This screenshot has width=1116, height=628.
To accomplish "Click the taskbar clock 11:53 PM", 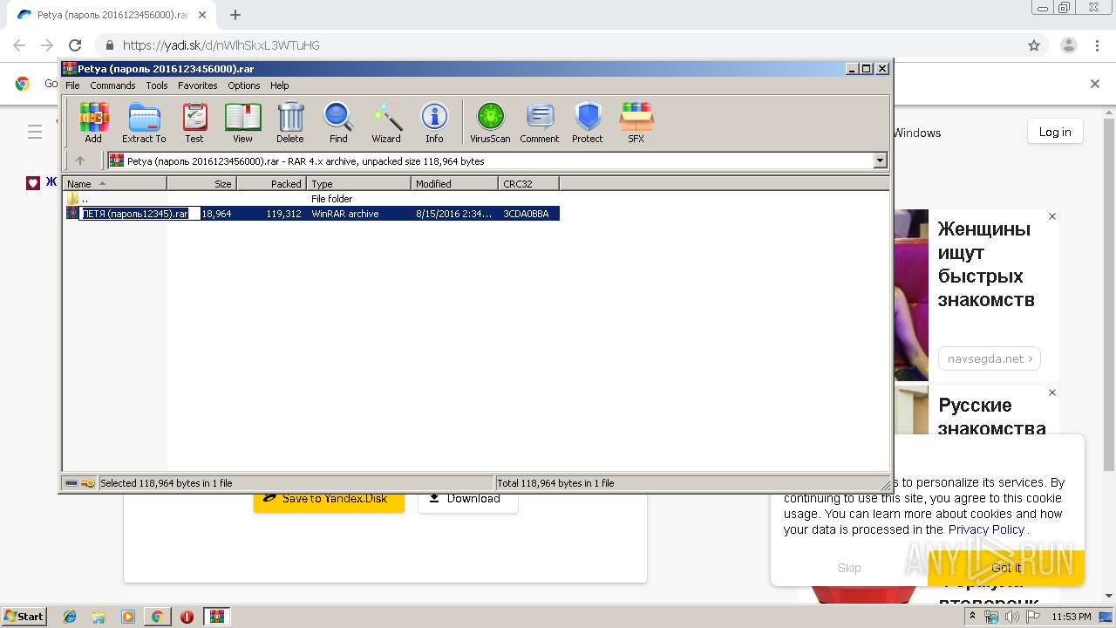I will tap(1072, 617).
